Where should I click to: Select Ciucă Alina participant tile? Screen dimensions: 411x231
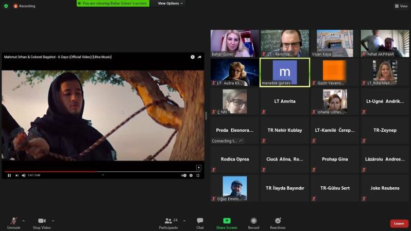285,159
